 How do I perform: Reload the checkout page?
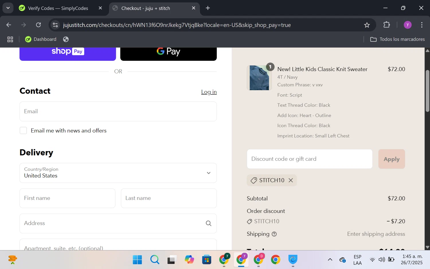pos(38,25)
